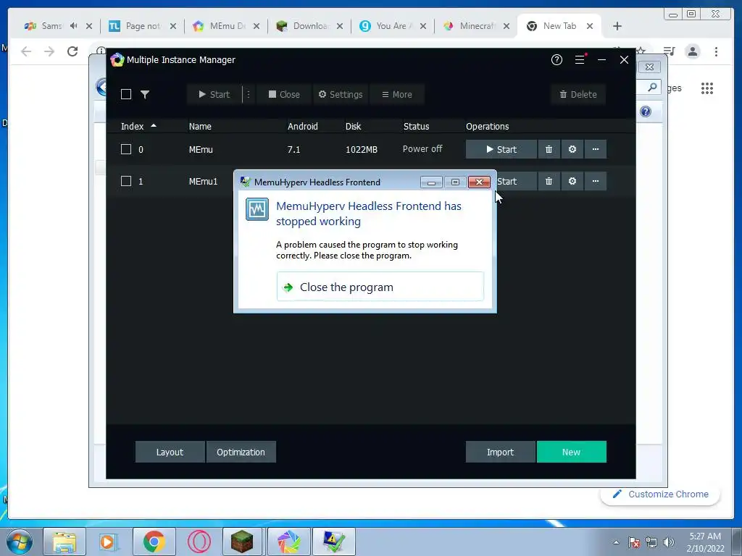This screenshot has height=556, width=742.
Task: Open Minecraft from the taskbar
Action: 242,542
